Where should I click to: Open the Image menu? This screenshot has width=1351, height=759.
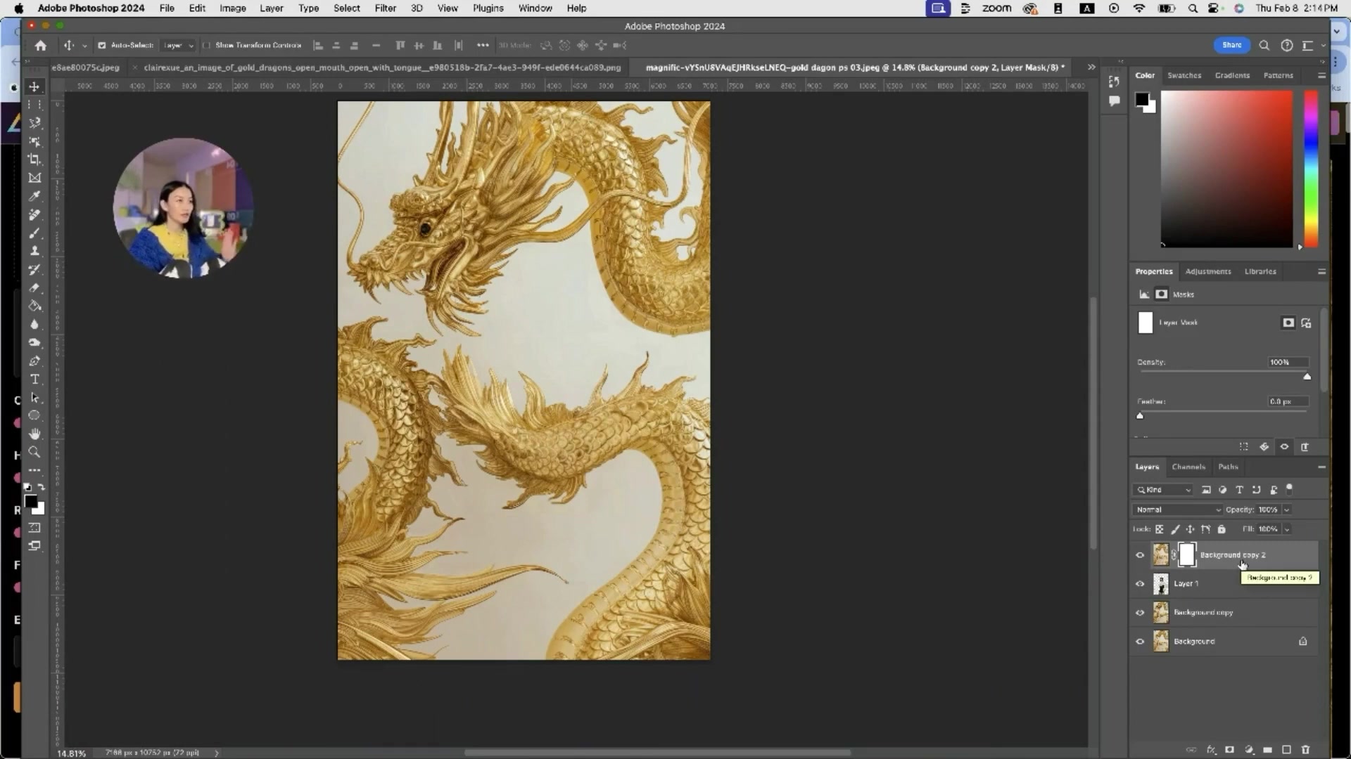coord(232,8)
